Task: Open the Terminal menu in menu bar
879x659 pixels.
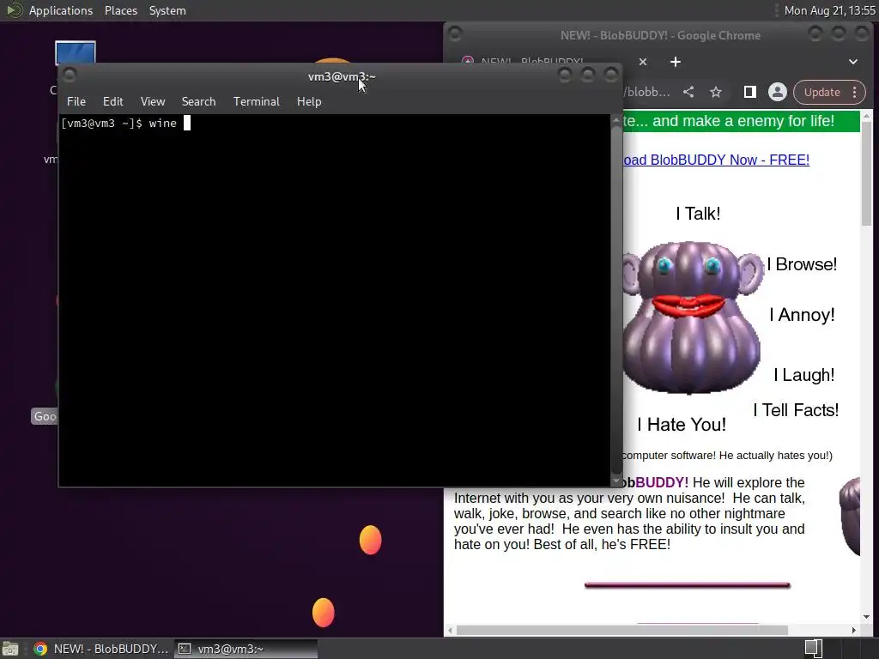Action: (x=256, y=101)
